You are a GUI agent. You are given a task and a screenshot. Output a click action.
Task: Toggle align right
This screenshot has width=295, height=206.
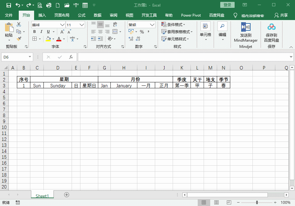click(107, 32)
